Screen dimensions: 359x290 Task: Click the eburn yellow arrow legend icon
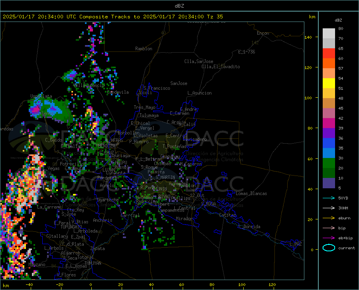pyautogui.click(x=329, y=218)
